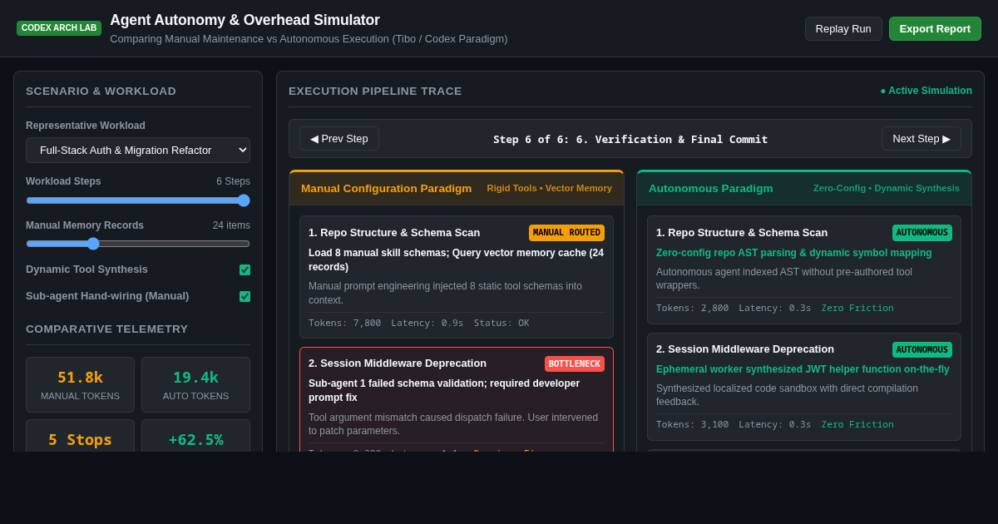Click the COMPARATIVE TELEMETRY heading
Viewport: 998px width, 524px height.
107,329
